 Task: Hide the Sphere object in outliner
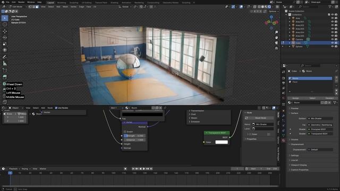click(332, 46)
